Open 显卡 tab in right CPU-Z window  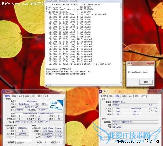(x=137, y=96)
